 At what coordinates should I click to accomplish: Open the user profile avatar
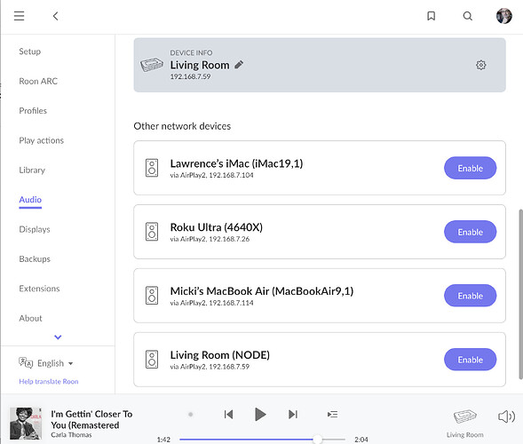503,16
